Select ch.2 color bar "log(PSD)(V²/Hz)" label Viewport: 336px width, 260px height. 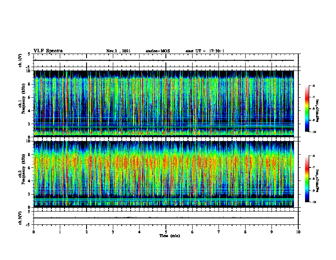click(x=318, y=181)
